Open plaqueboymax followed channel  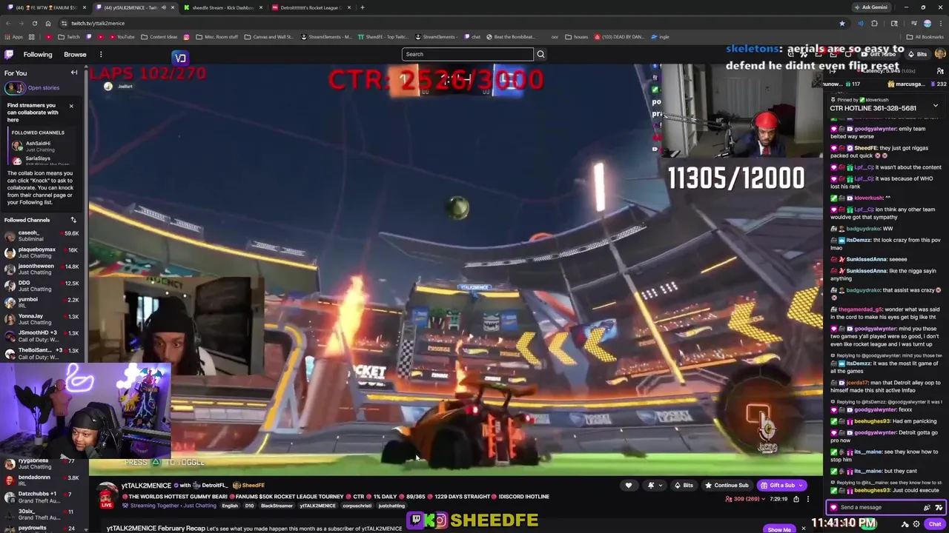[x=42, y=252]
